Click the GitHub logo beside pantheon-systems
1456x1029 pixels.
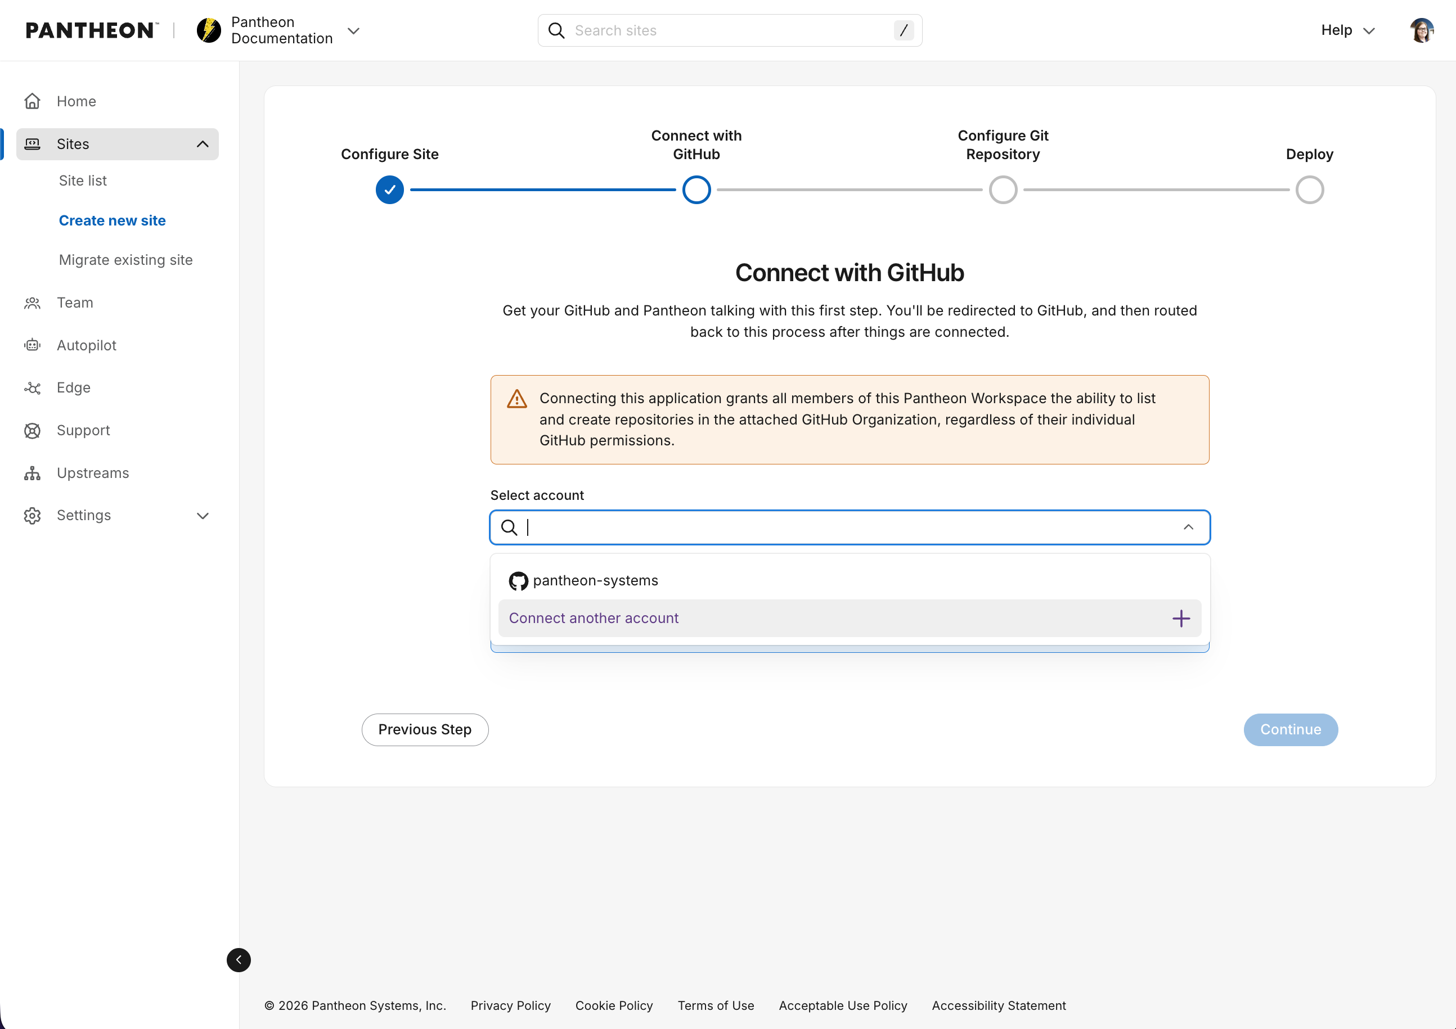tap(518, 581)
